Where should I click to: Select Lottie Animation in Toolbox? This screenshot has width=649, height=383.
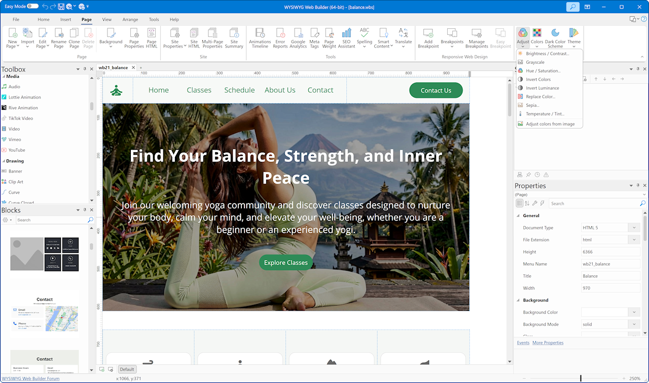point(24,97)
